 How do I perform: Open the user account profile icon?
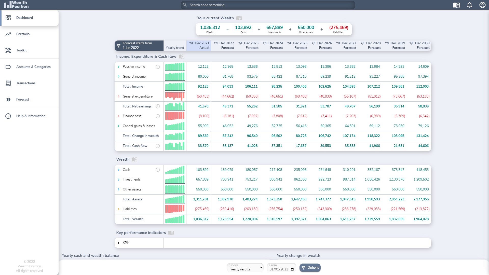coord(482,5)
